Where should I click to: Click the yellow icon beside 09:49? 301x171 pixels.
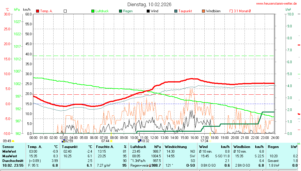13,141
